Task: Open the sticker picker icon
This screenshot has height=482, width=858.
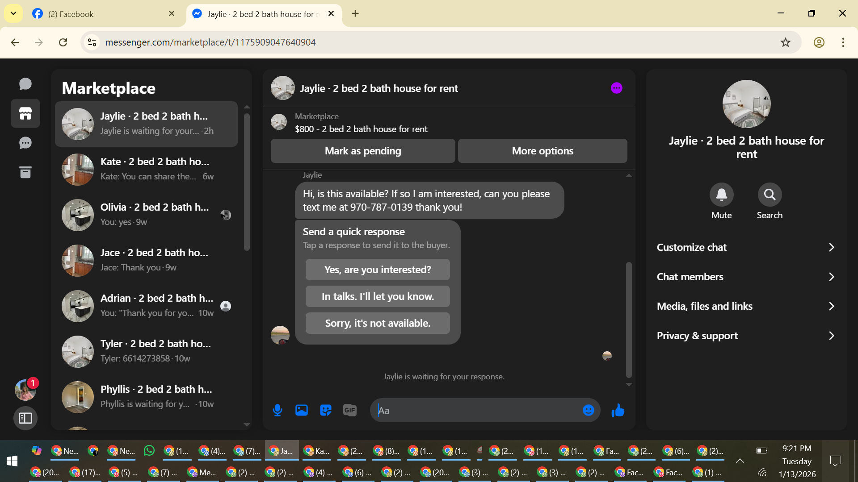Action: [326, 410]
